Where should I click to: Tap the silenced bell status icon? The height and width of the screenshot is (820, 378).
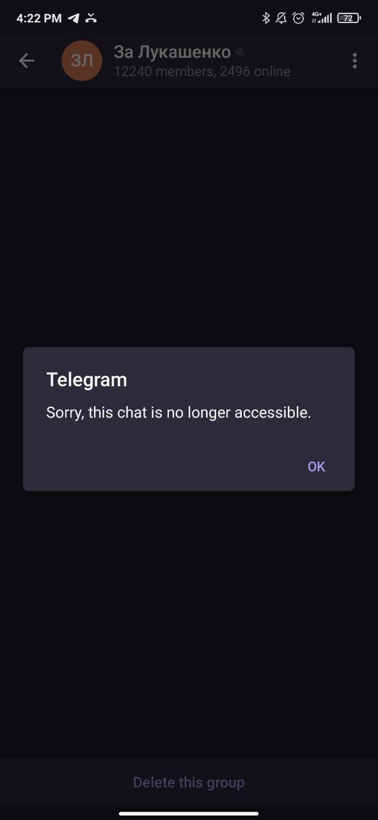pyautogui.click(x=281, y=18)
